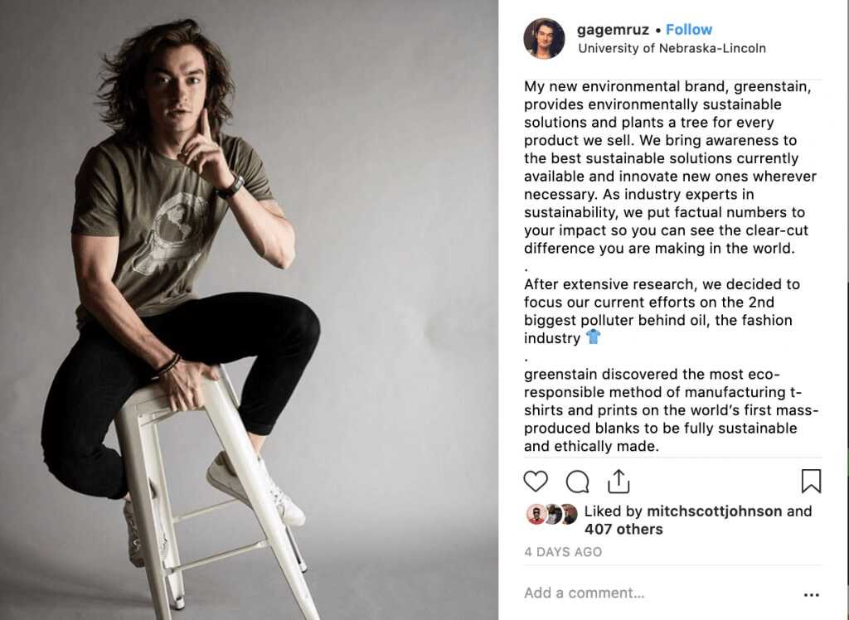The height and width of the screenshot is (620, 849).
Task: Open first liker avatar with red cap
Action: pyautogui.click(x=536, y=515)
